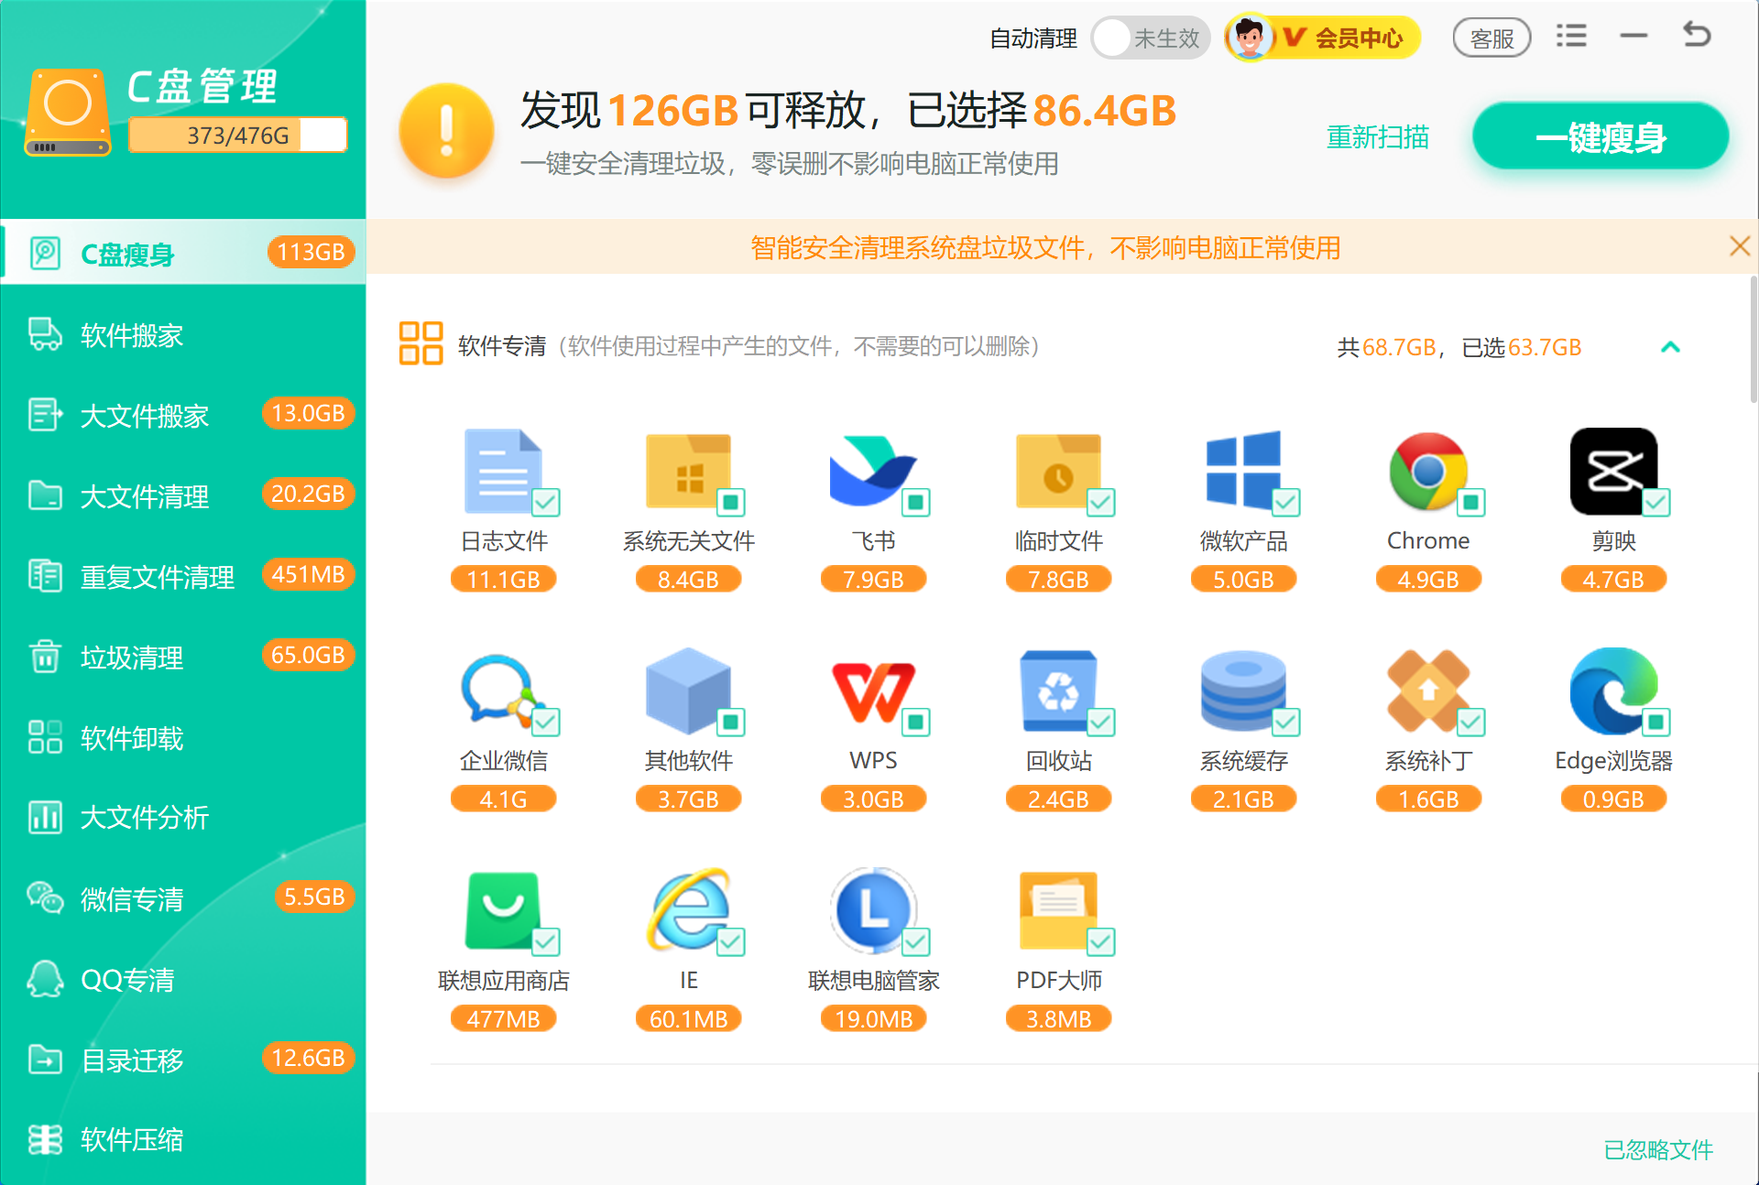Click the C盘管理 disk logo
This screenshot has width=1759, height=1185.
pyautogui.click(x=68, y=112)
